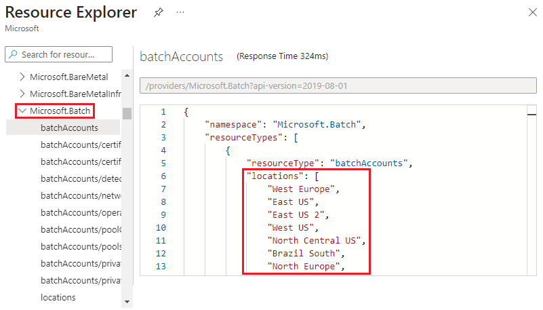
Task: Expand the Microsoft.BareMetalInfrastructure node
Action: point(22,94)
